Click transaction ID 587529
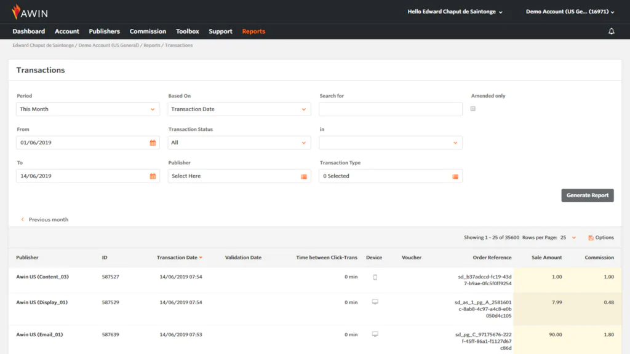630x354 pixels. coord(111,302)
